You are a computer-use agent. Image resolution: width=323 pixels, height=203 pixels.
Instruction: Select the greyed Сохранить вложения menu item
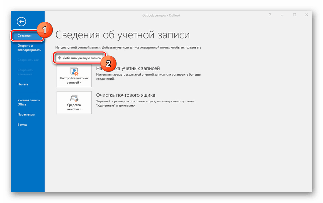(x=25, y=72)
